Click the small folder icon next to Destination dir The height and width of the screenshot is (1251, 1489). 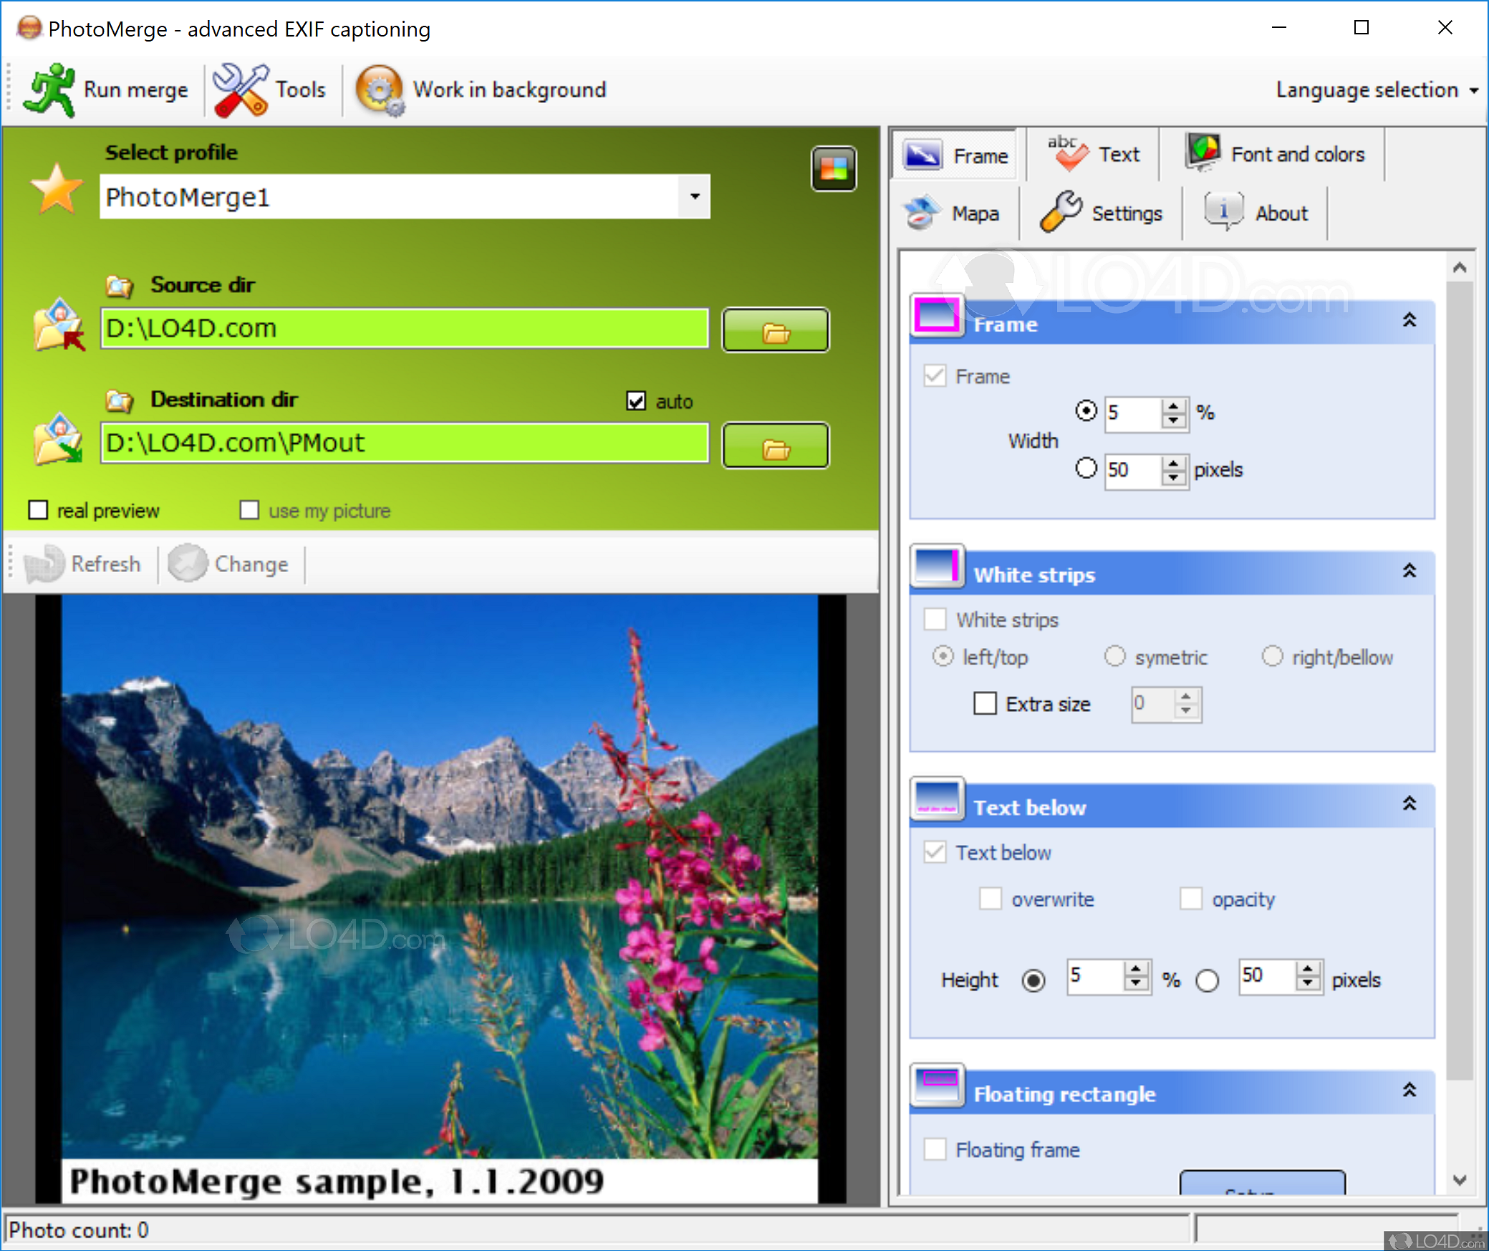(x=120, y=401)
